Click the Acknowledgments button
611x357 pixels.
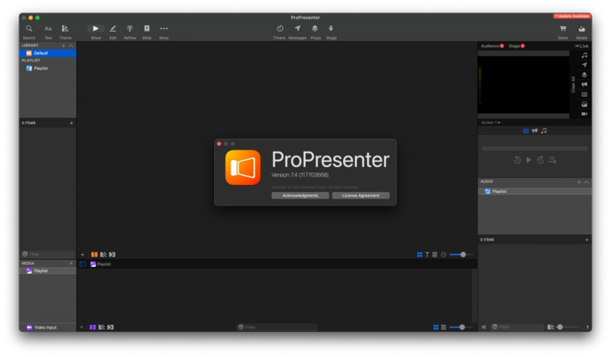pyautogui.click(x=300, y=196)
